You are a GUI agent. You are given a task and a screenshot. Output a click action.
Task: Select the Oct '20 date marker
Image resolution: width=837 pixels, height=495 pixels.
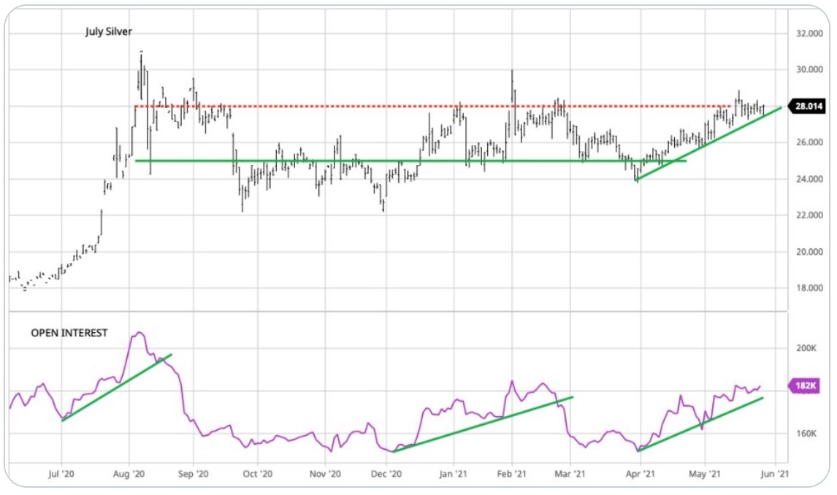256,474
